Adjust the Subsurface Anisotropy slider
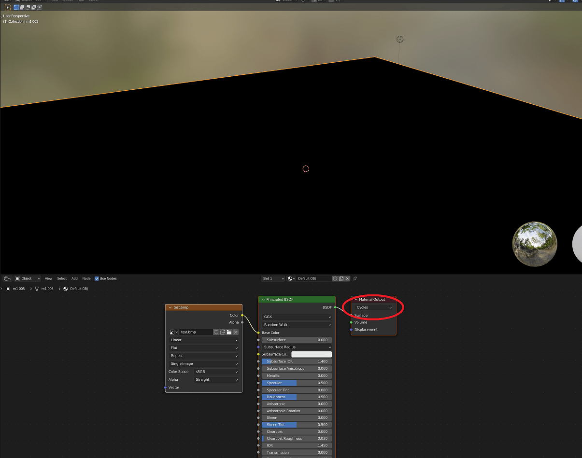 click(297, 369)
